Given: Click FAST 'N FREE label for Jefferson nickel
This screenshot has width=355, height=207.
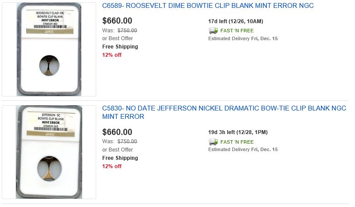Looking at the screenshot, I should tap(237, 142).
